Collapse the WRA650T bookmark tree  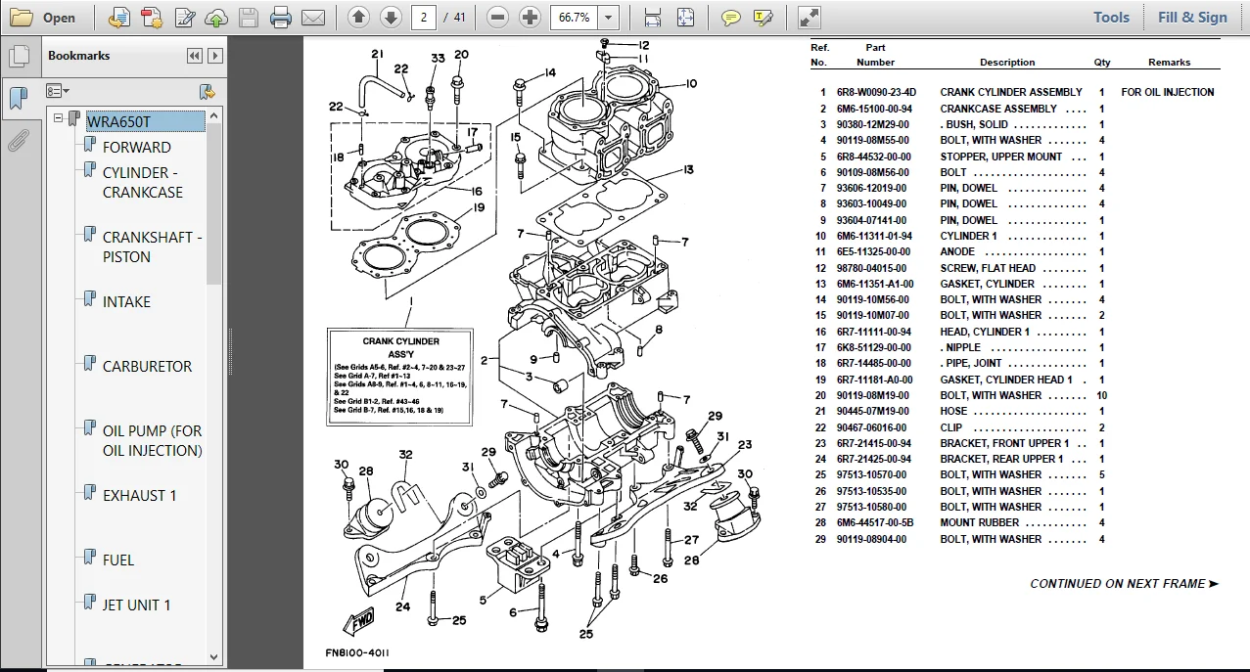point(59,117)
